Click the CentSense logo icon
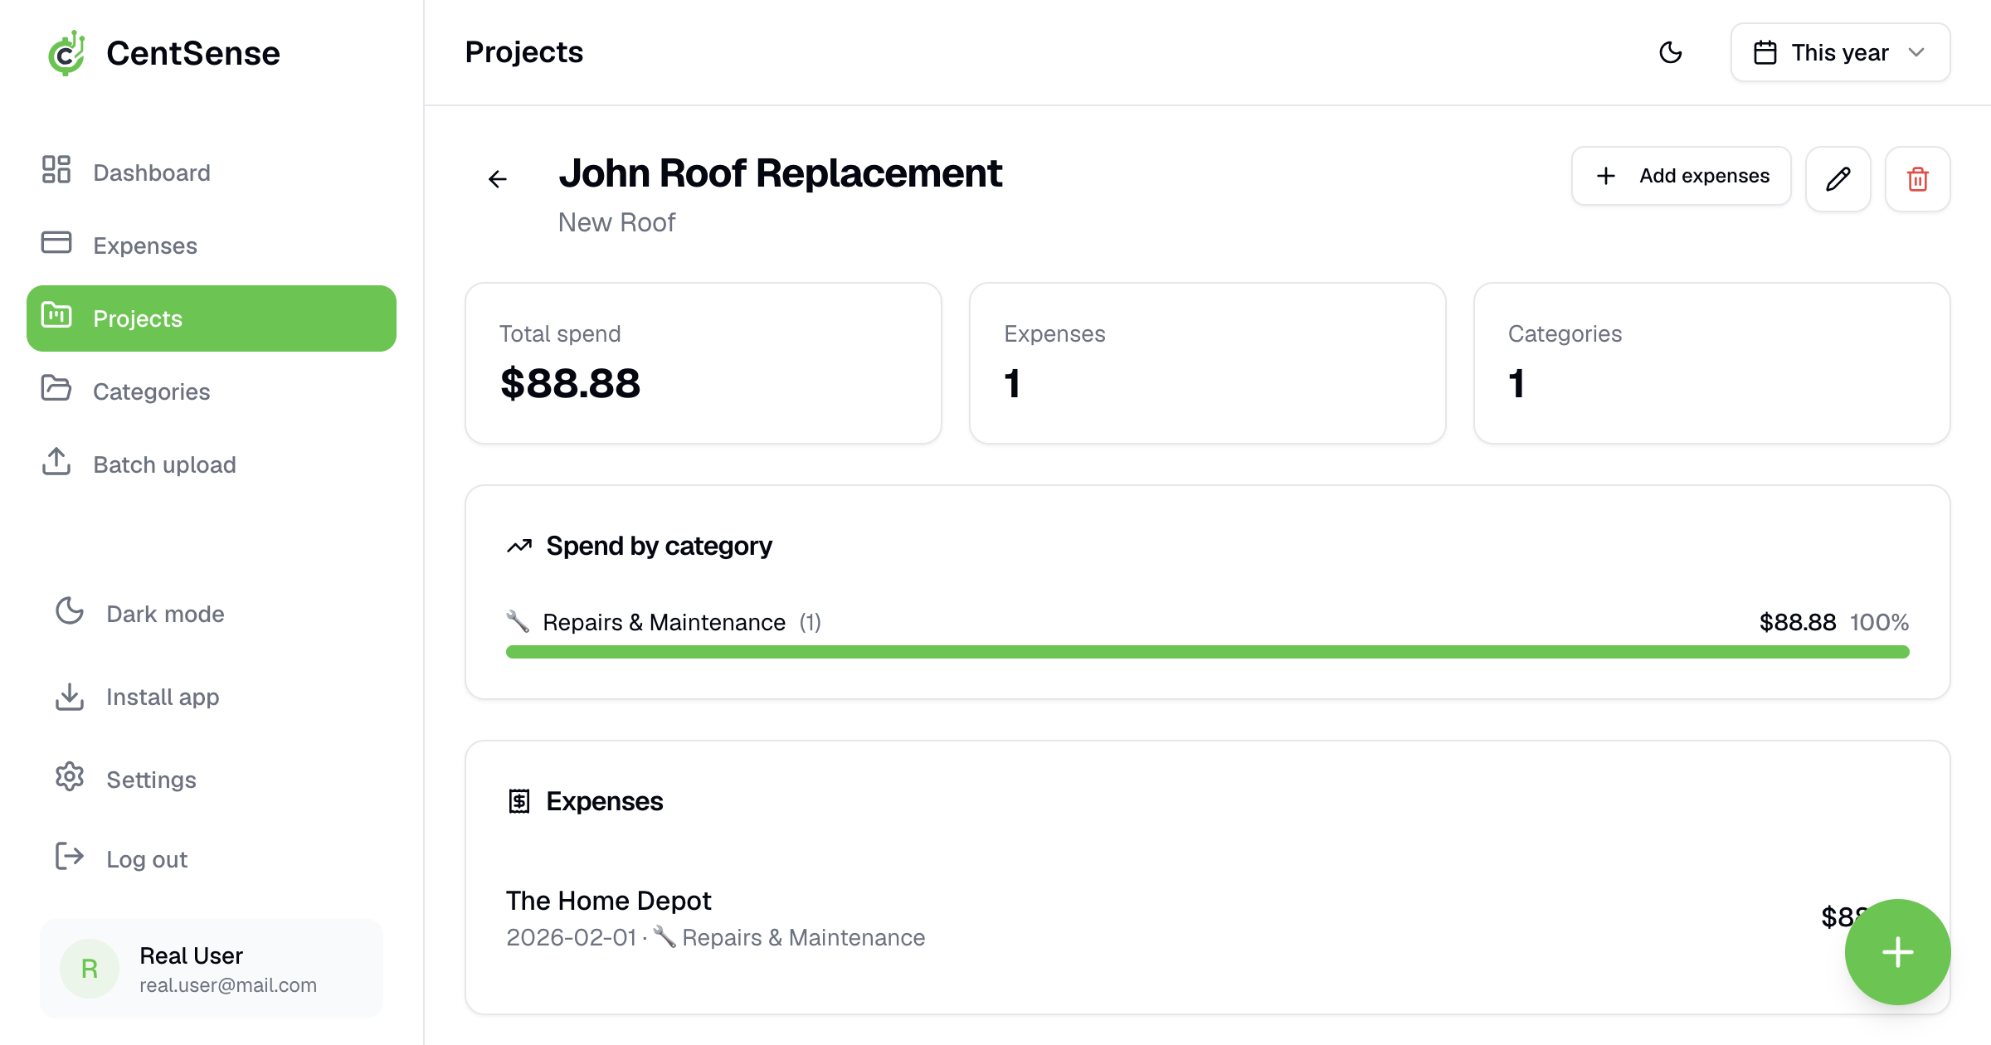1991x1045 pixels. [x=66, y=53]
